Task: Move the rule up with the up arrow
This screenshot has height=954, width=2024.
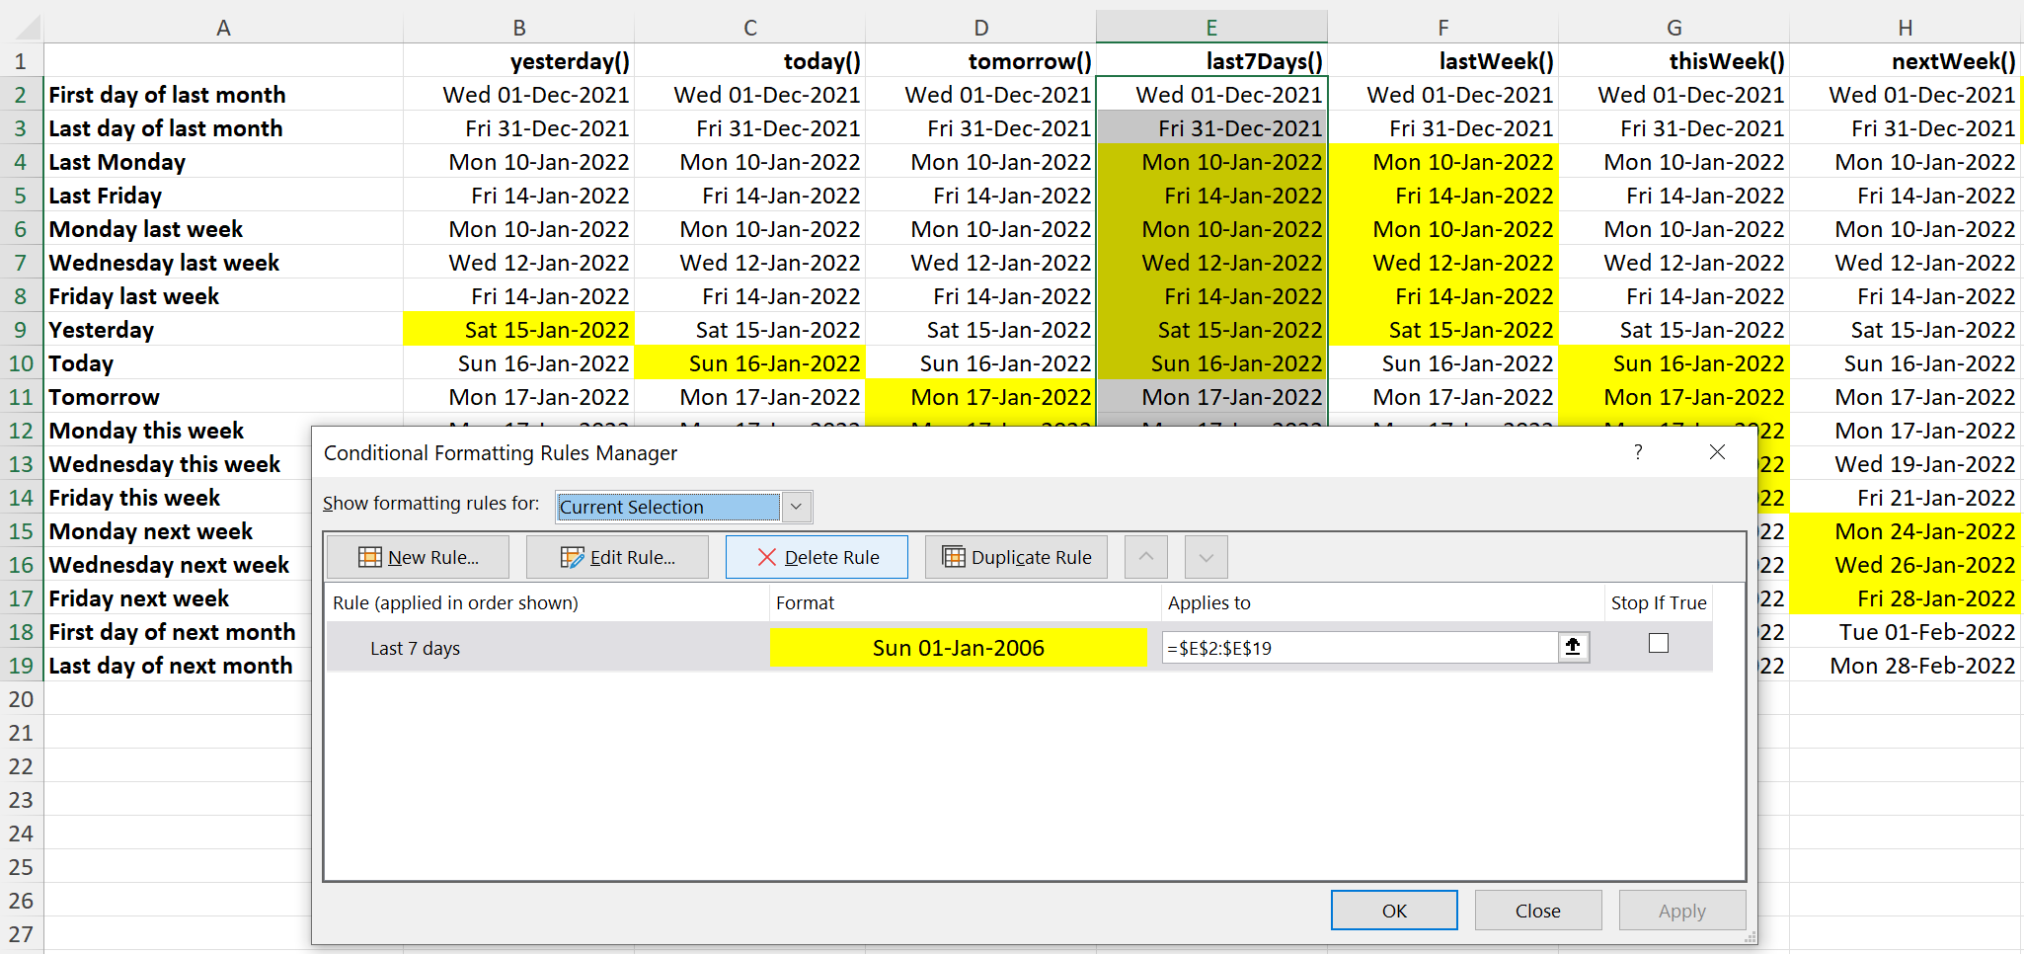Action: [x=1145, y=556]
